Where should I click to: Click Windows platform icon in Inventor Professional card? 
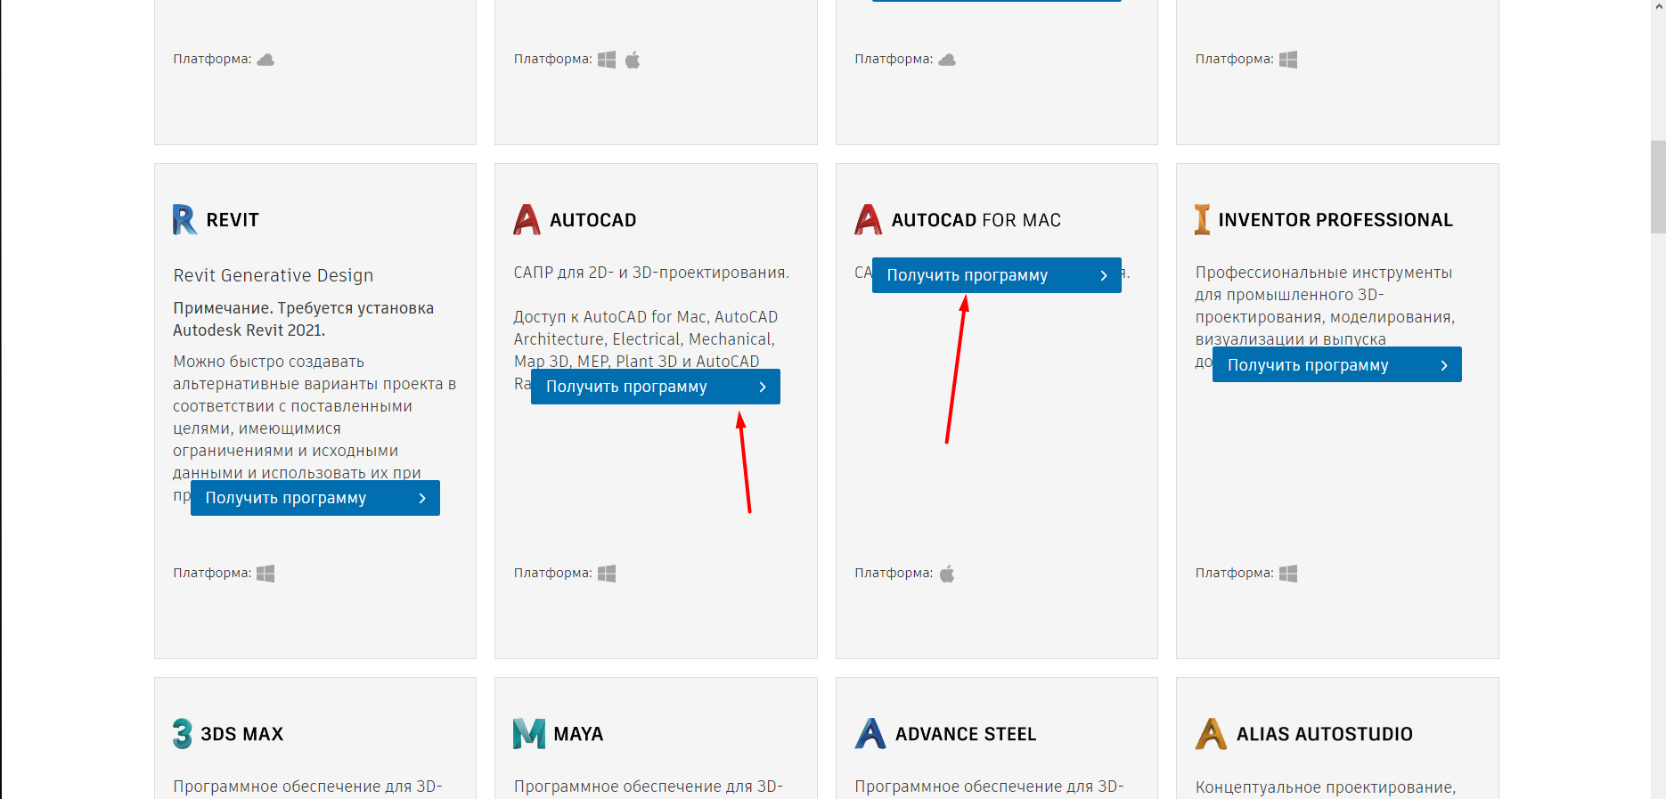pos(1288,574)
